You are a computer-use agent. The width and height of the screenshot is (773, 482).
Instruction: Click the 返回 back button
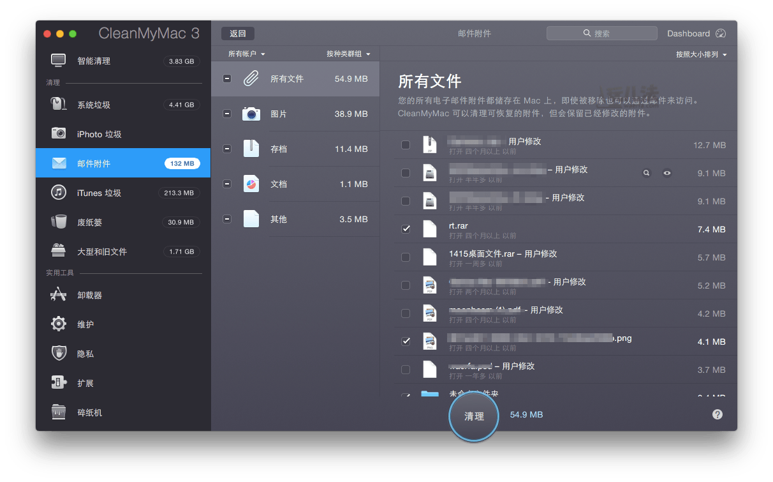click(x=238, y=33)
